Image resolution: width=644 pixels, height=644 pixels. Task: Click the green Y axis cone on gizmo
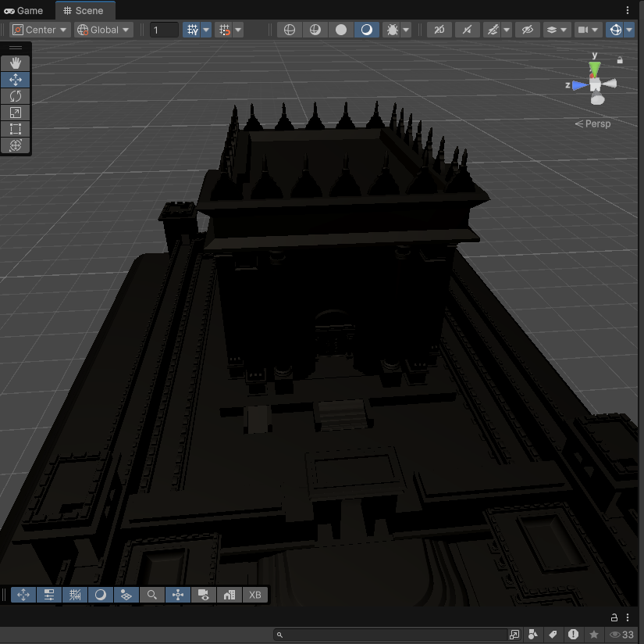point(595,68)
